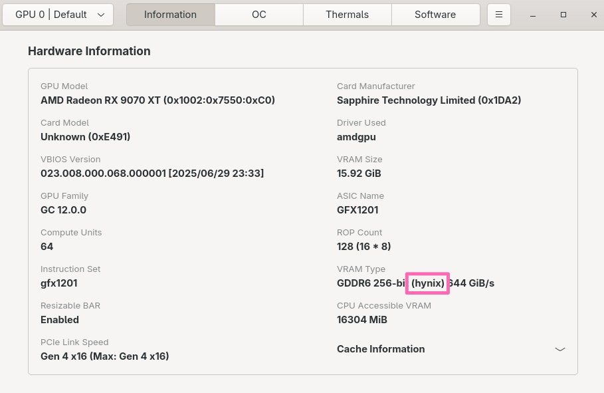
Task: Open the GPU selection dropdown
Action: pos(58,14)
